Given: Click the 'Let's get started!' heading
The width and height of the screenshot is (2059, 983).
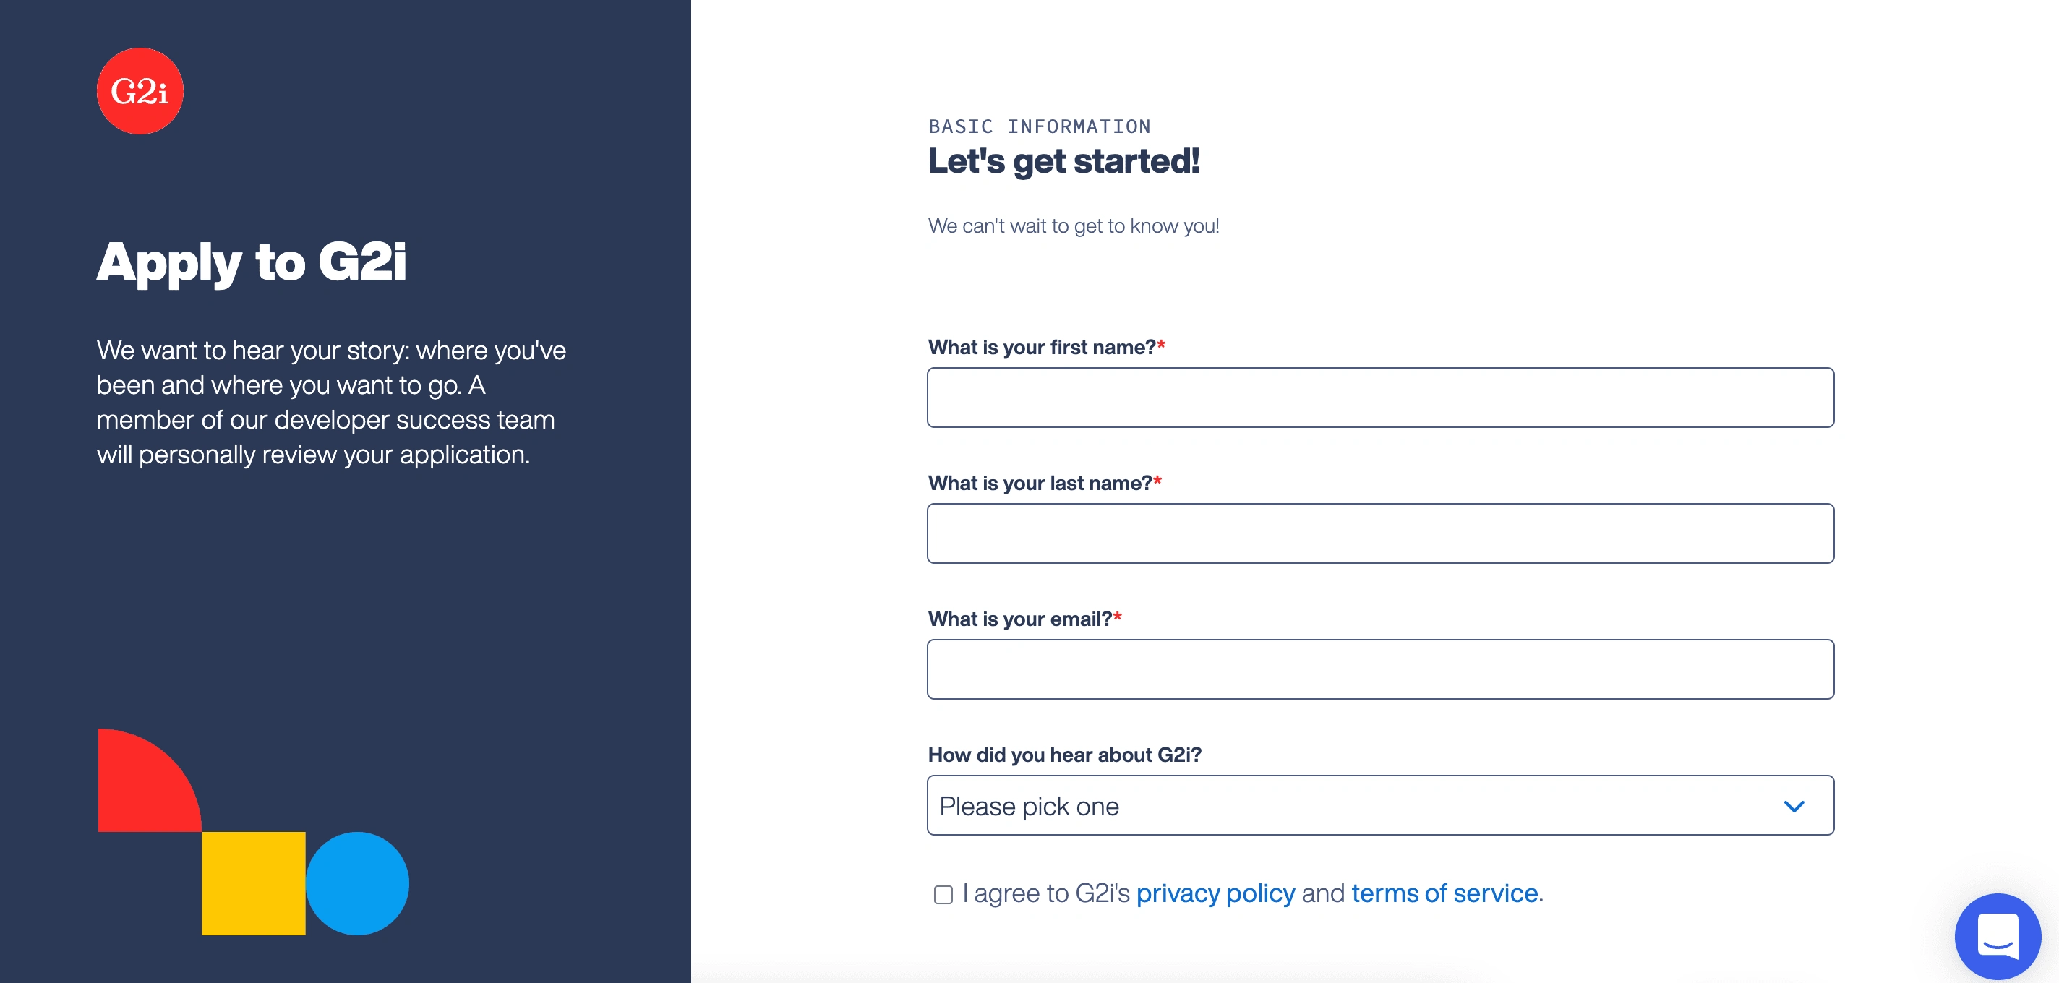Looking at the screenshot, I should click(1064, 161).
